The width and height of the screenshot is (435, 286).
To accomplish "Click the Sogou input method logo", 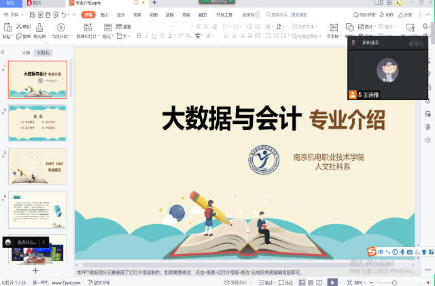I will 372,252.
